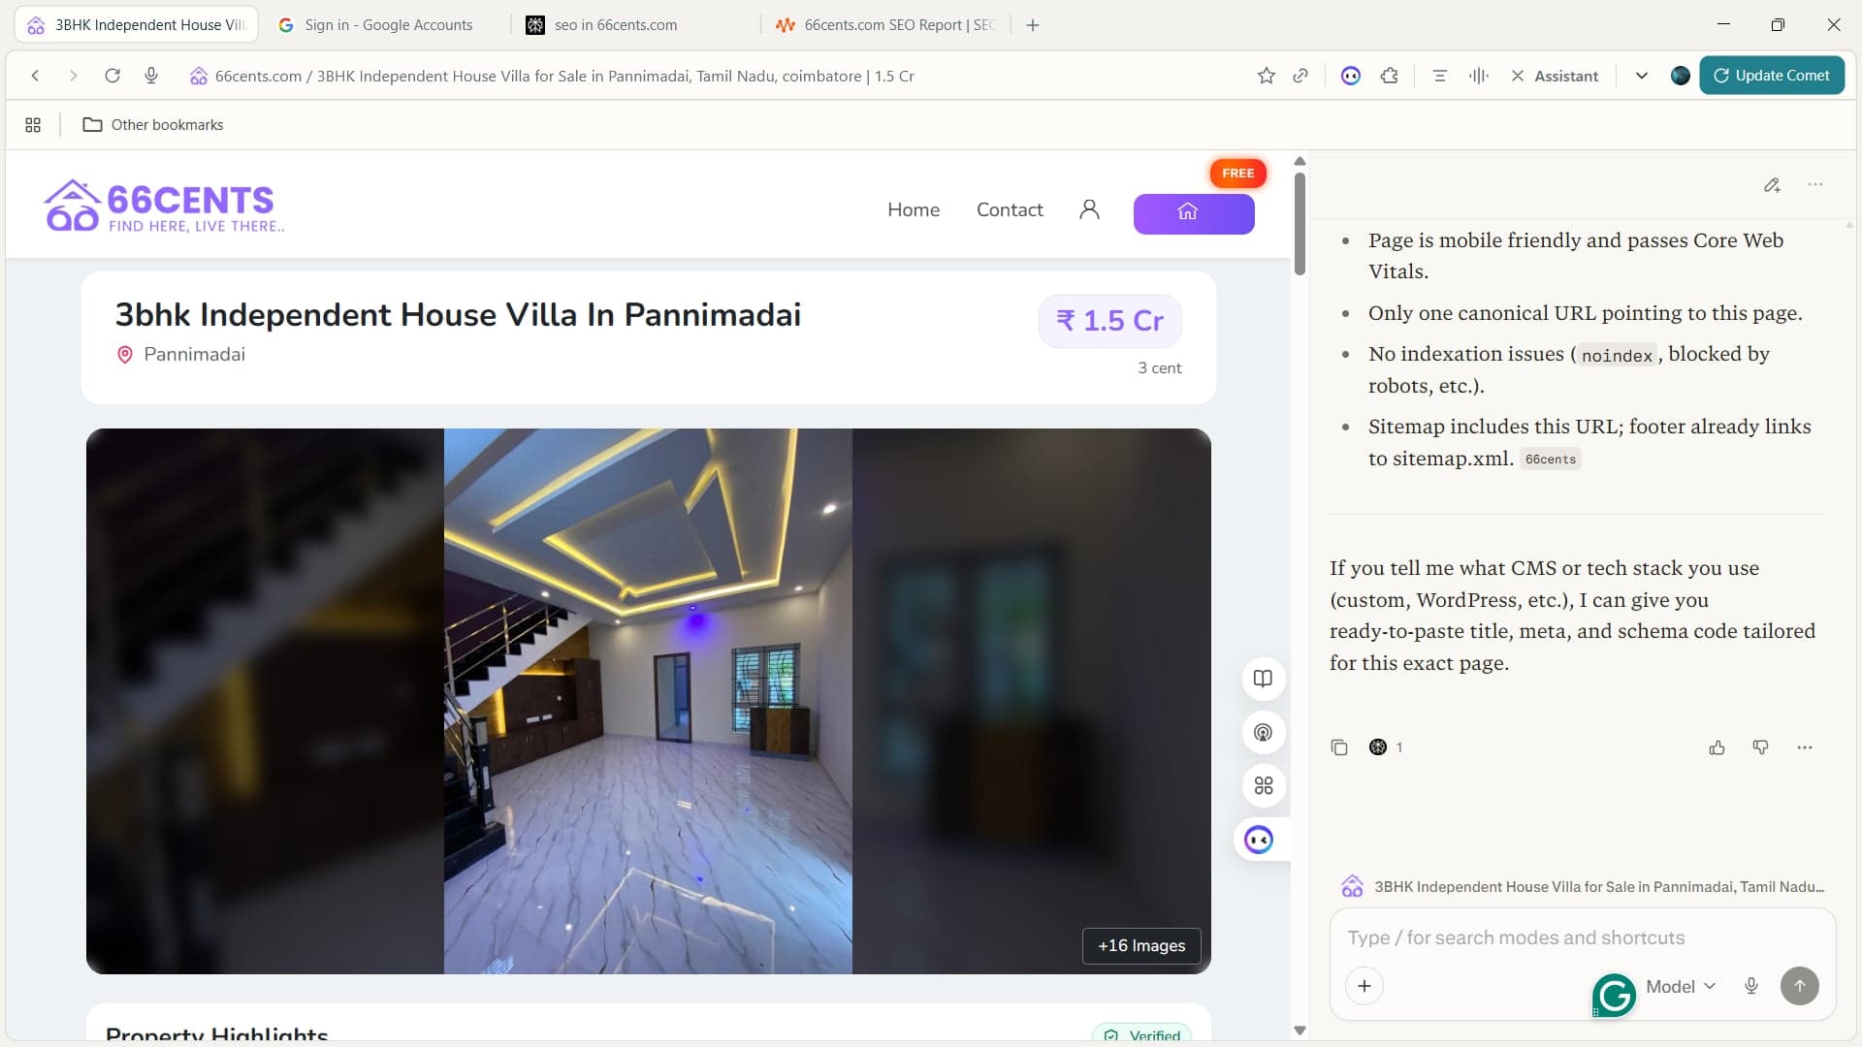This screenshot has height=1047, width=1862.
Task: Switch to 66cents.com SEO Report tab
Action: point(887,25)
